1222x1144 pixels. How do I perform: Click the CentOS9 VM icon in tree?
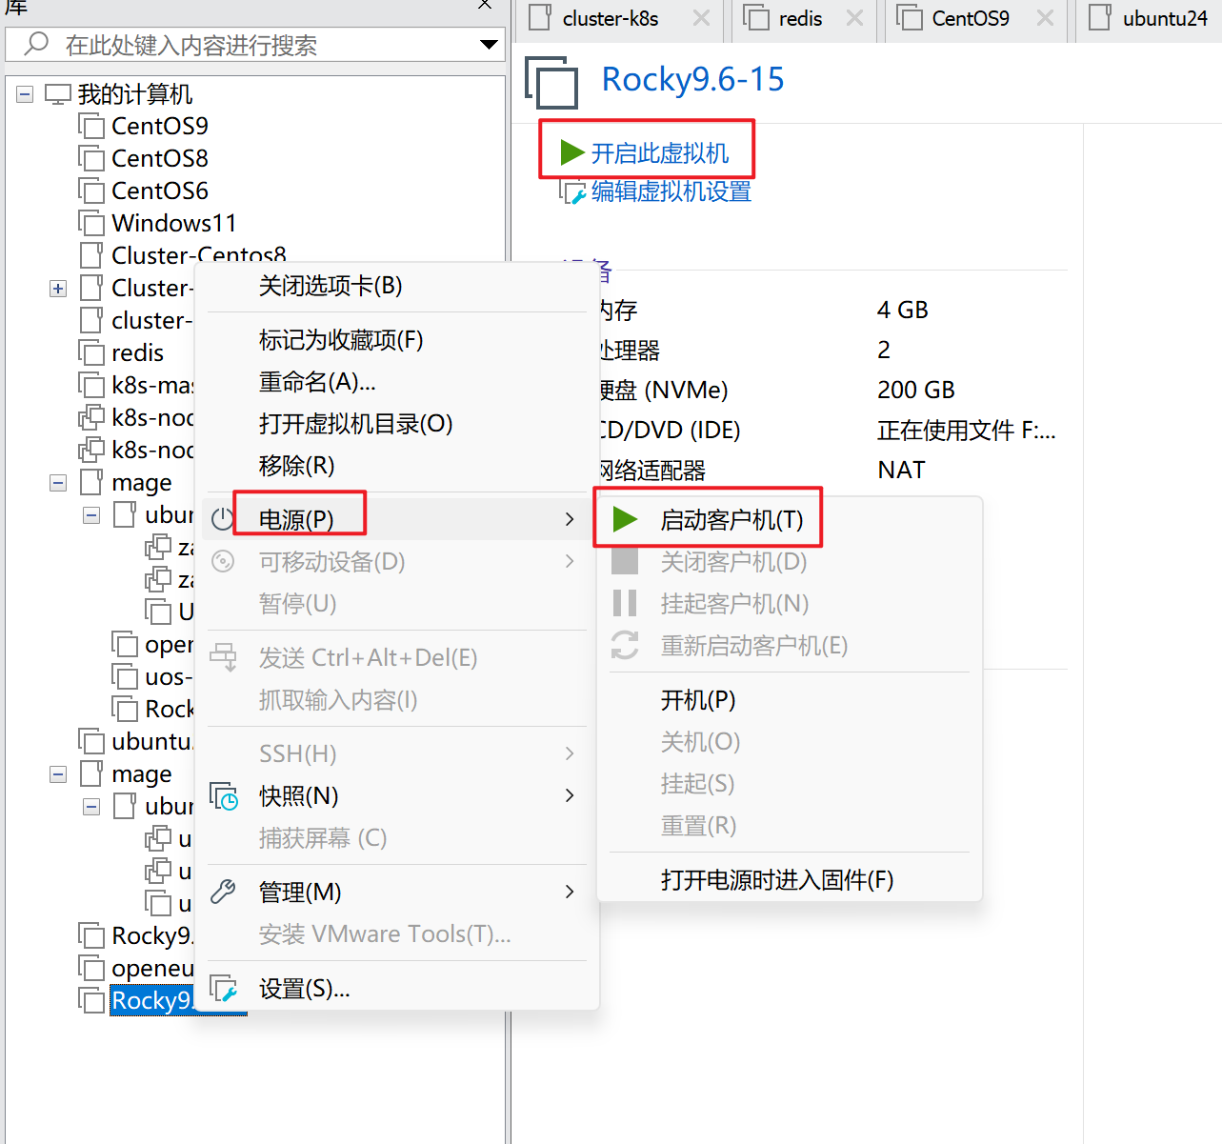pos(91,127)
